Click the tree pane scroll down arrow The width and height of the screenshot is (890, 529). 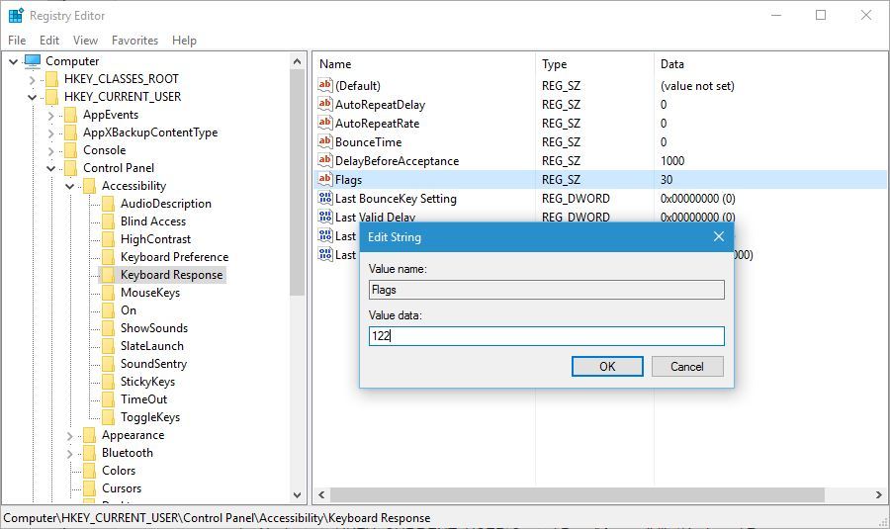coord(297,495)
